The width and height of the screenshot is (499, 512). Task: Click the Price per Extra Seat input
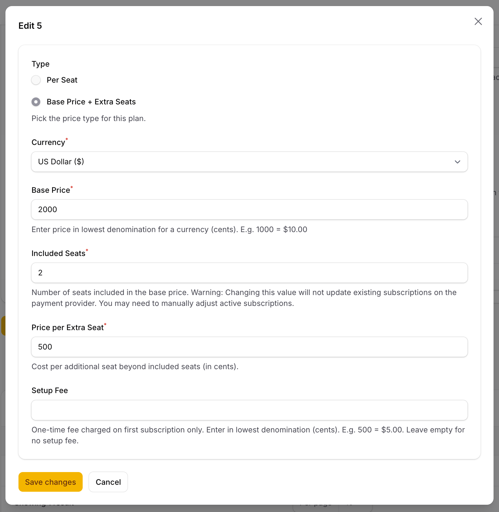pos(249,347)
